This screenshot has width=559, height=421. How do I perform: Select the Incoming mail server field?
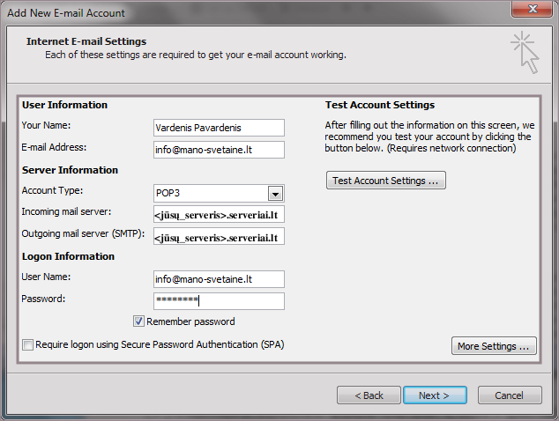pos(219,215)
